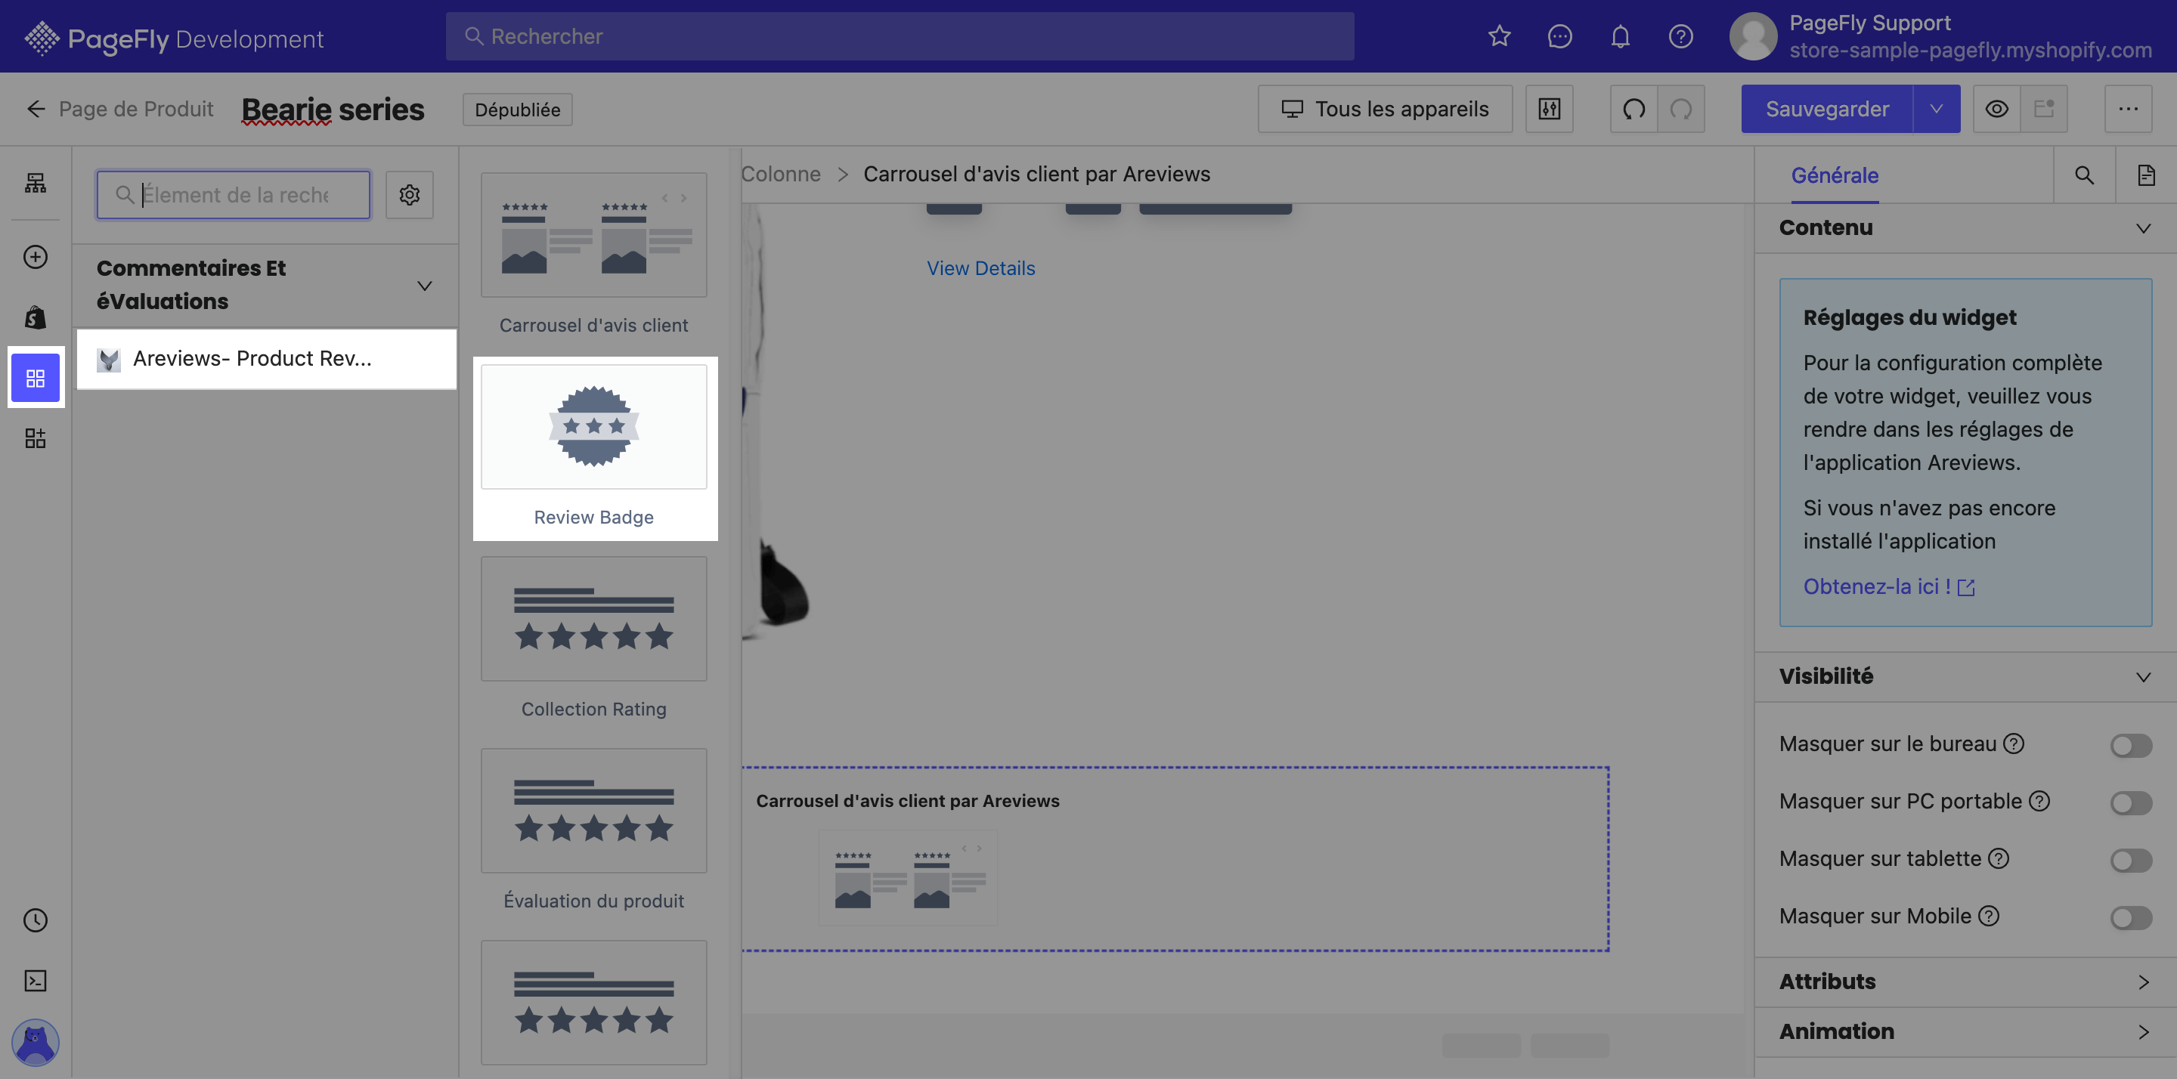
Task: Click Carrousel d'avis client par Areviews breadcrumb
Action: tap(1036, 174)
